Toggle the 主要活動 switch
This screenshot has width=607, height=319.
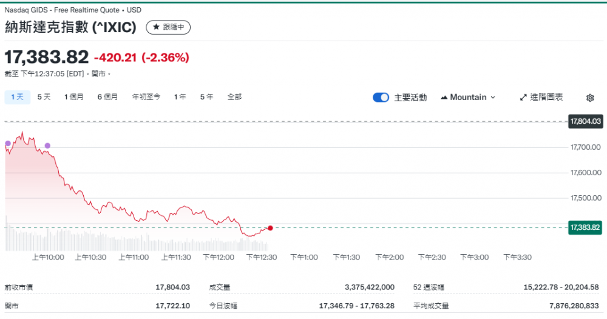pos(381,97)
